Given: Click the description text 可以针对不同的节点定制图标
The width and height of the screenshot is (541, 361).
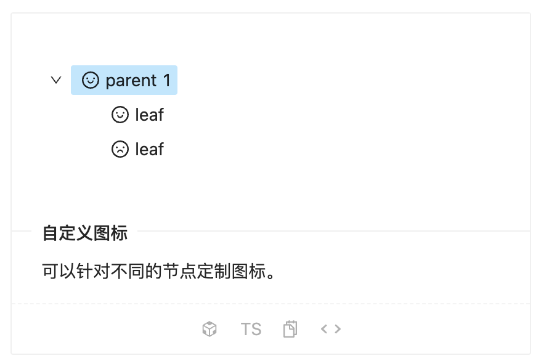Looking at the screenshot, I should 158,271.
